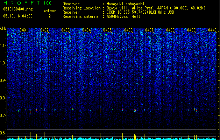Click the Receiving Location label

pos(81,8)
